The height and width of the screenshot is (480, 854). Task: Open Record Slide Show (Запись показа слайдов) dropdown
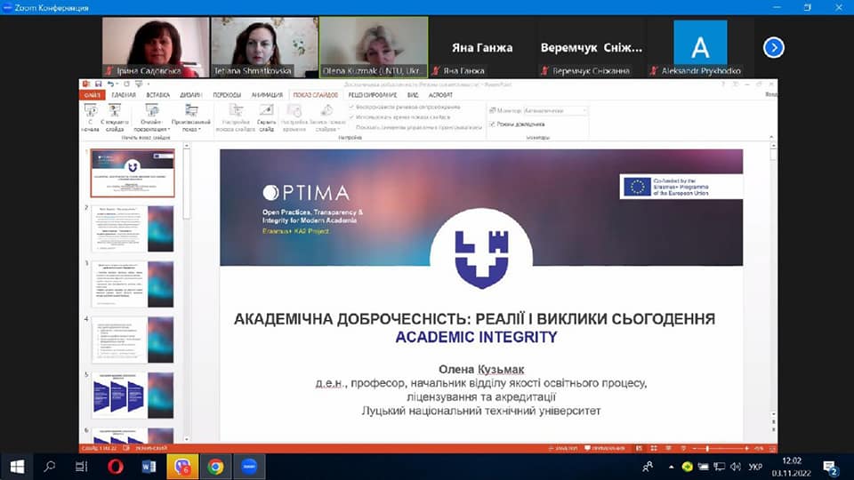coord(326,117)
